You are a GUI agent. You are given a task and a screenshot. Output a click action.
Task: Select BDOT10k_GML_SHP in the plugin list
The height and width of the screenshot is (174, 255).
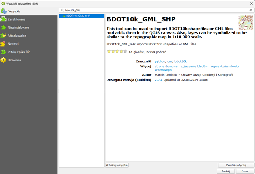[x=78, y=16]
